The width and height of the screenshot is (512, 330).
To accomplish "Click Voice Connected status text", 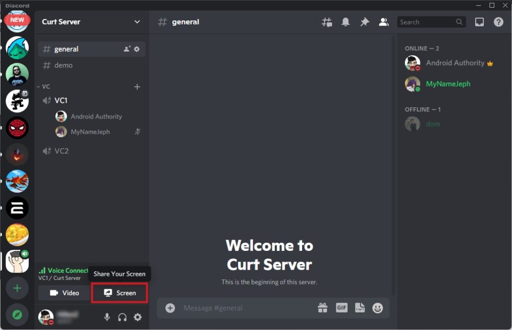I will [68, 270].
